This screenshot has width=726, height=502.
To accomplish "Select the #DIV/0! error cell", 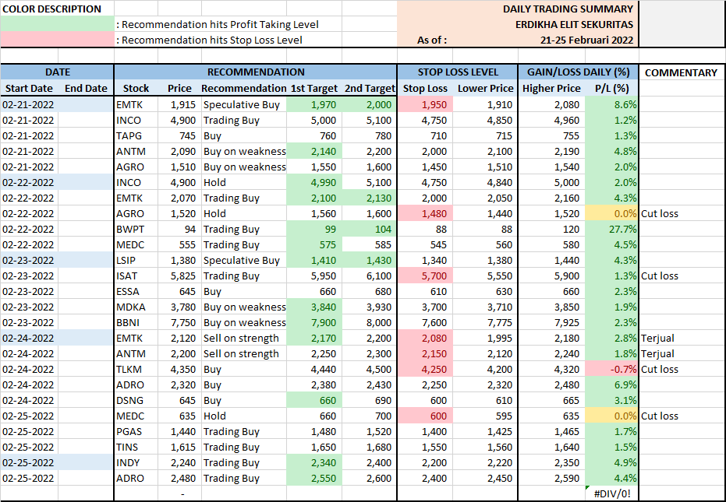I will 611,493.
